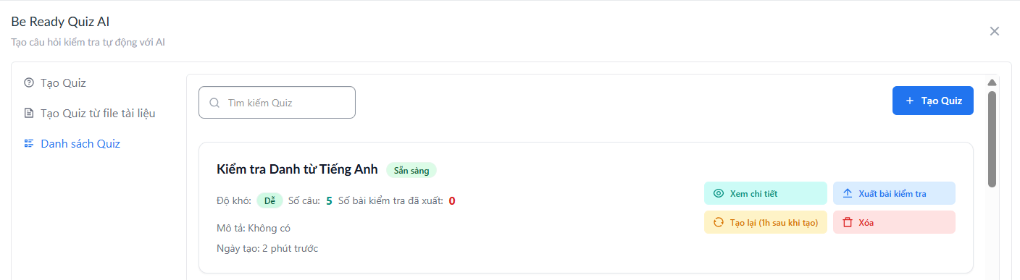This screenshot has width=1020, height=280.
Task: Open Xem chi tiết for the quiz
Action: coord(765,193)
